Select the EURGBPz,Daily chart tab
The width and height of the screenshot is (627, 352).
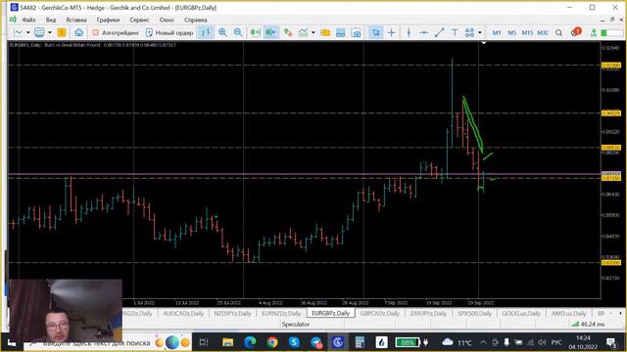[331, 313]
